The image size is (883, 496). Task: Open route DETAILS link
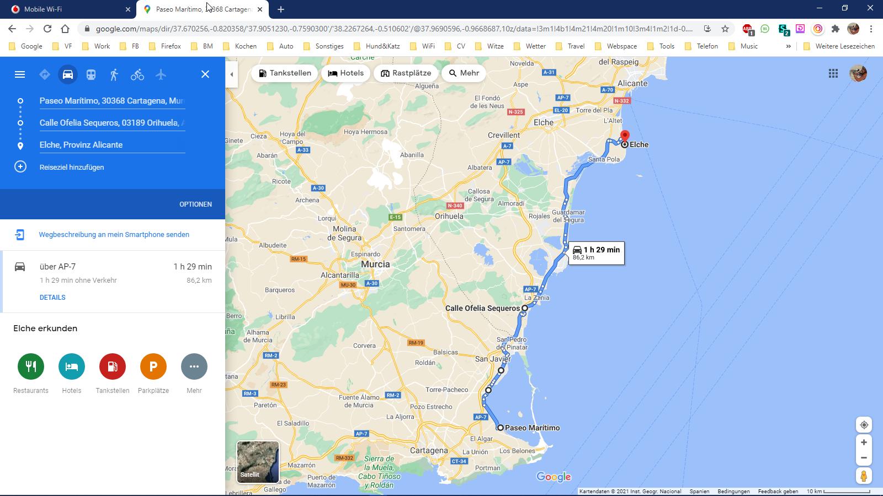(52, 298)
